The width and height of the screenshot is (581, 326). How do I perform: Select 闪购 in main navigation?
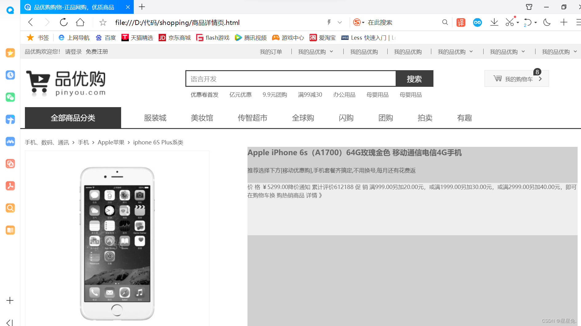click(x=346, y=118)
